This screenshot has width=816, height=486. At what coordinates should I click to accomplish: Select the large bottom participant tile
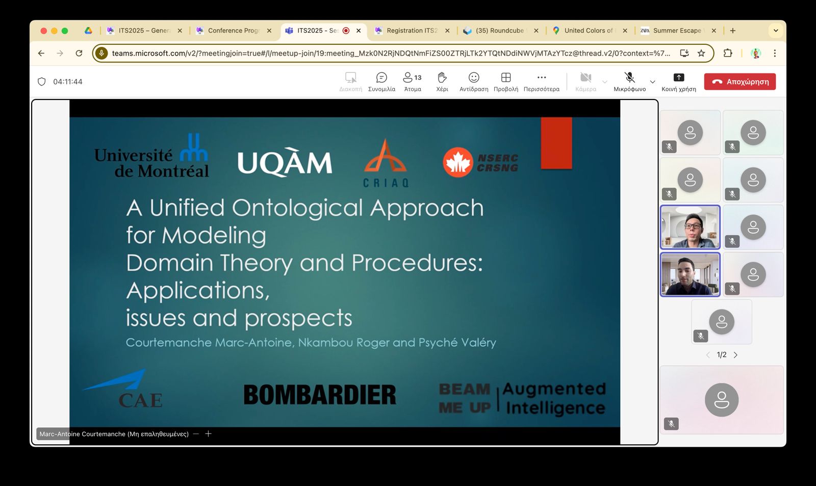(722, 400)
